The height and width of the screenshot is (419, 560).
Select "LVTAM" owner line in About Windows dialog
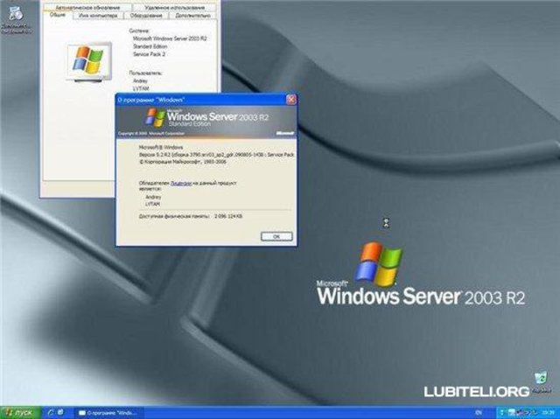[152, 204]
